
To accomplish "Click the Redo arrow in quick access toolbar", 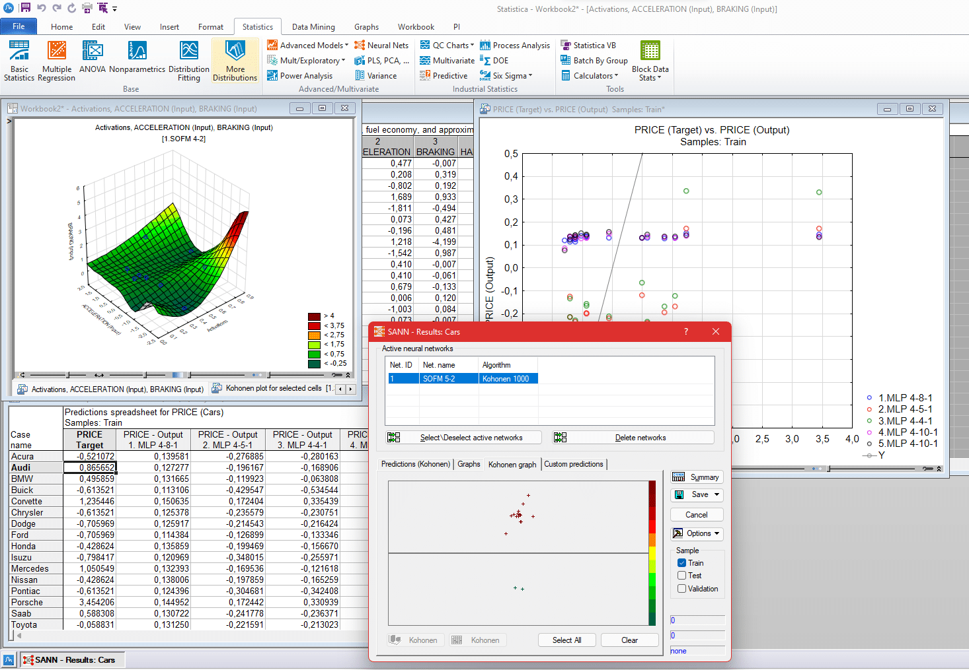I will (x=56, y=8).
